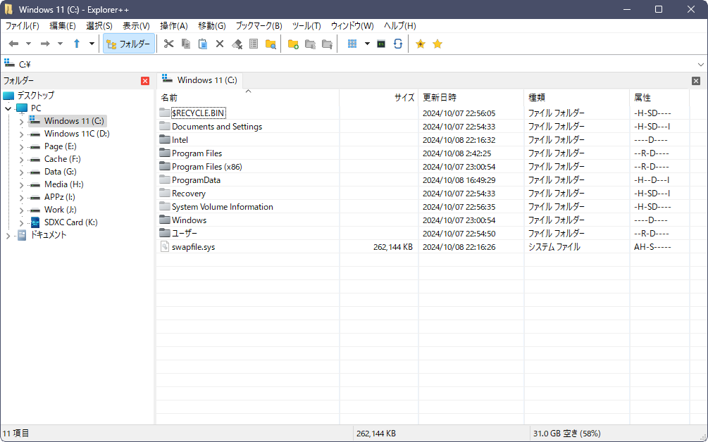Select デスクトップ in folder tree
This screenshot has width=708, height=442.
tap(35, 96)
